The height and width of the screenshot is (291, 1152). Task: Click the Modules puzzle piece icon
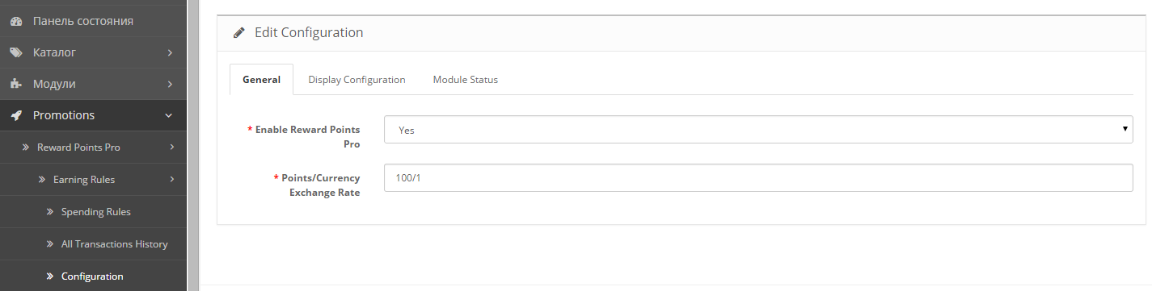click(x=16, y=84)
